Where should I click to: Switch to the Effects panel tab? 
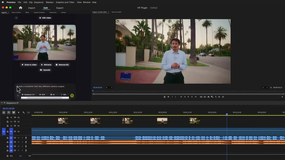coord(27,12)
